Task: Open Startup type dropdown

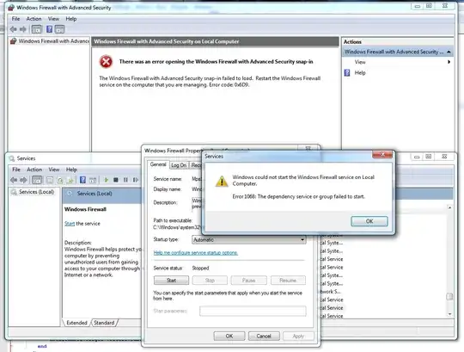Action: click(249, 240)
